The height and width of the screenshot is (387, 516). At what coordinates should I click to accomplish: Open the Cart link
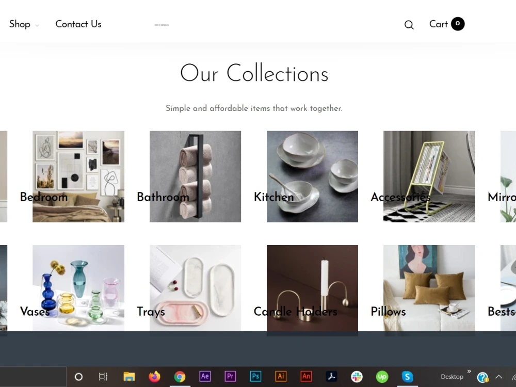439,24
